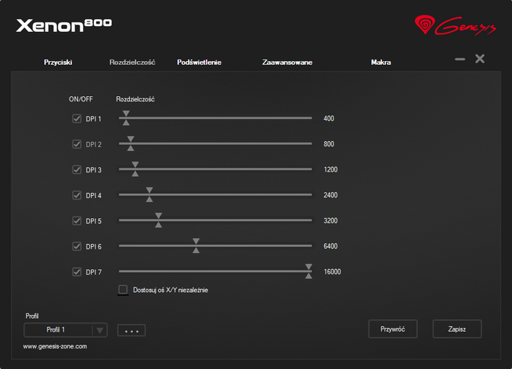Click the Genesis logo

[x=455, y=25]
